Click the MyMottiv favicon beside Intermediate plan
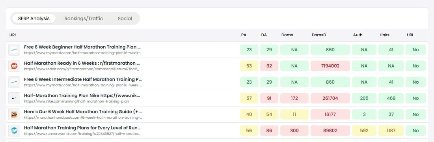The height and width of the screenshot is (142, 434). 14,82
